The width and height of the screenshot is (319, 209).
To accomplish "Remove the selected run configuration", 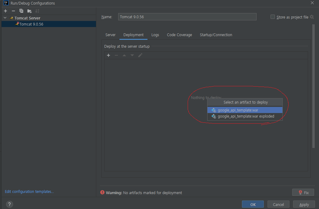I will [x=13, y=11].
